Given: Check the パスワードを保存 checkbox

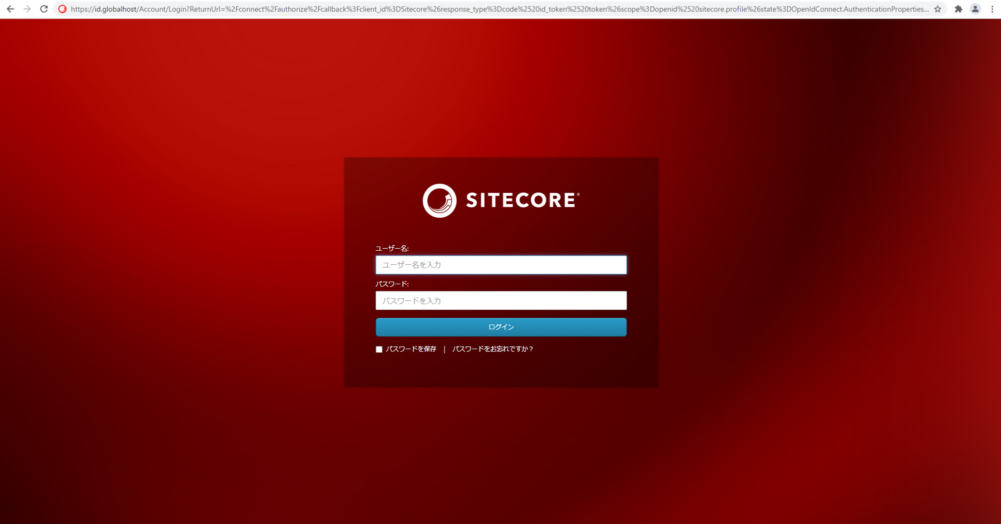Looking at the screenshot, I should click(x=379, y=349).
